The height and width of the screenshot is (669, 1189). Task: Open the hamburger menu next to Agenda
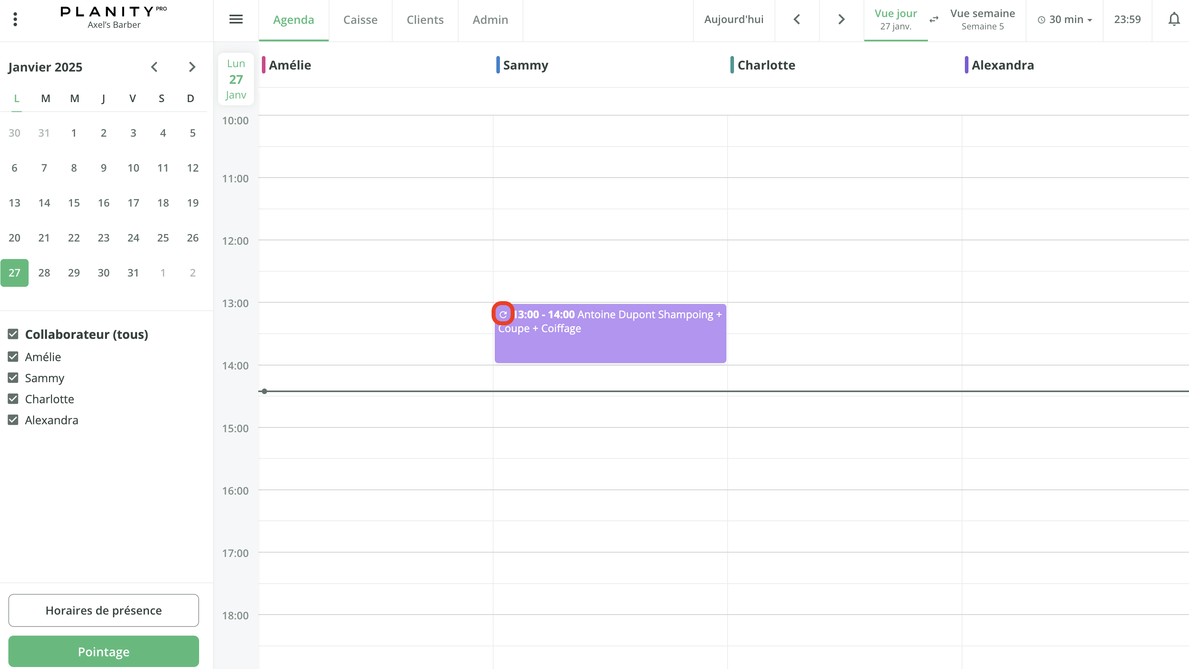pos(235,19)
